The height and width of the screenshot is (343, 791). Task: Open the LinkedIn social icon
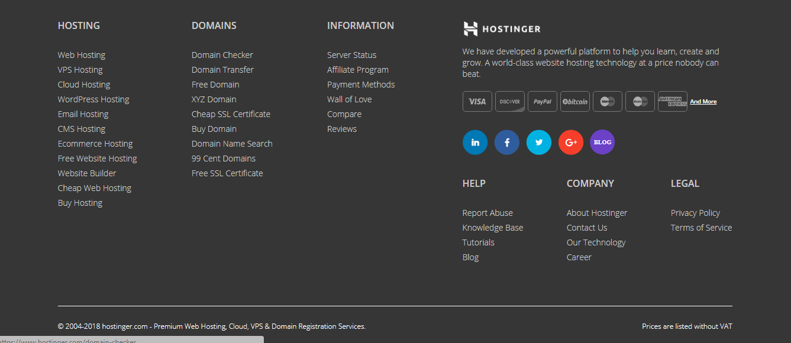click(x=475, y=143)
